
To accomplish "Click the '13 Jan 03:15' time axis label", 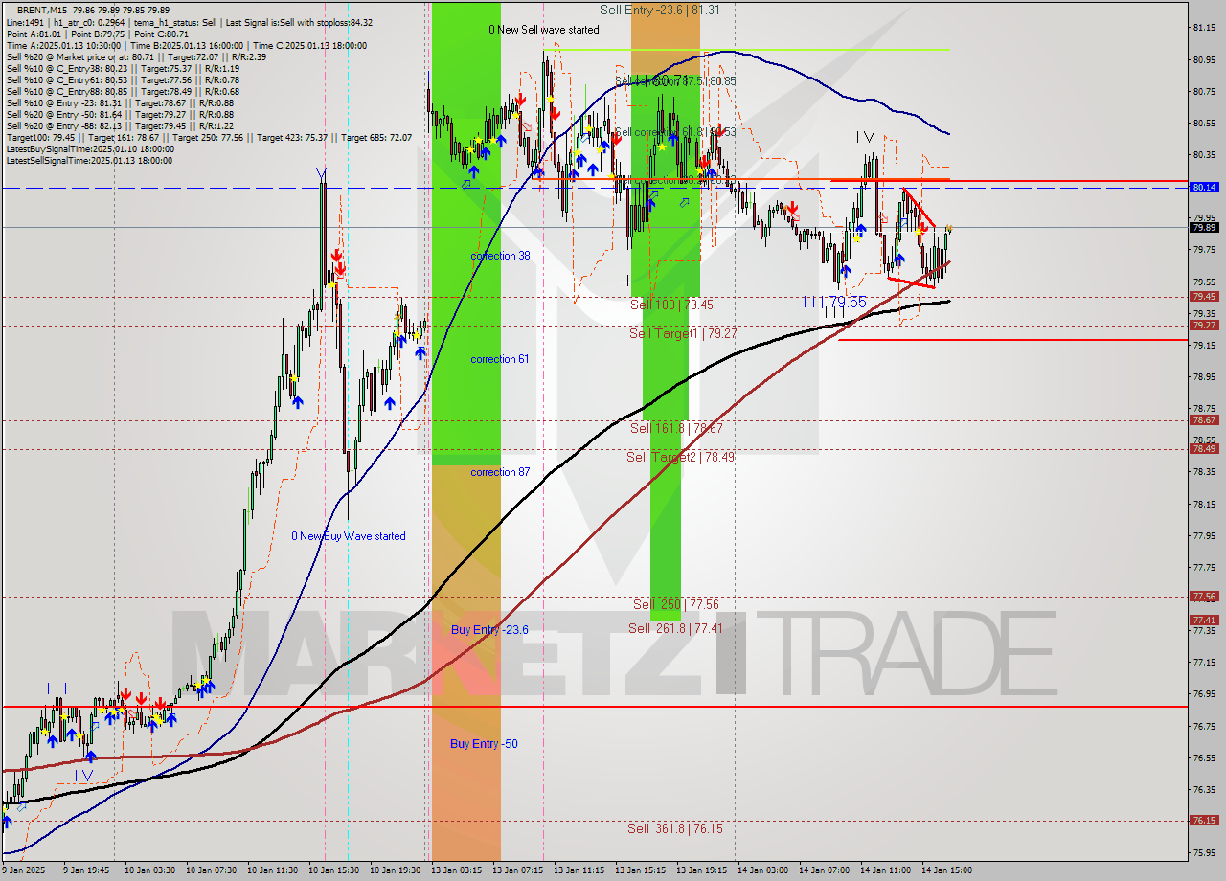I will tap(457, 870).
